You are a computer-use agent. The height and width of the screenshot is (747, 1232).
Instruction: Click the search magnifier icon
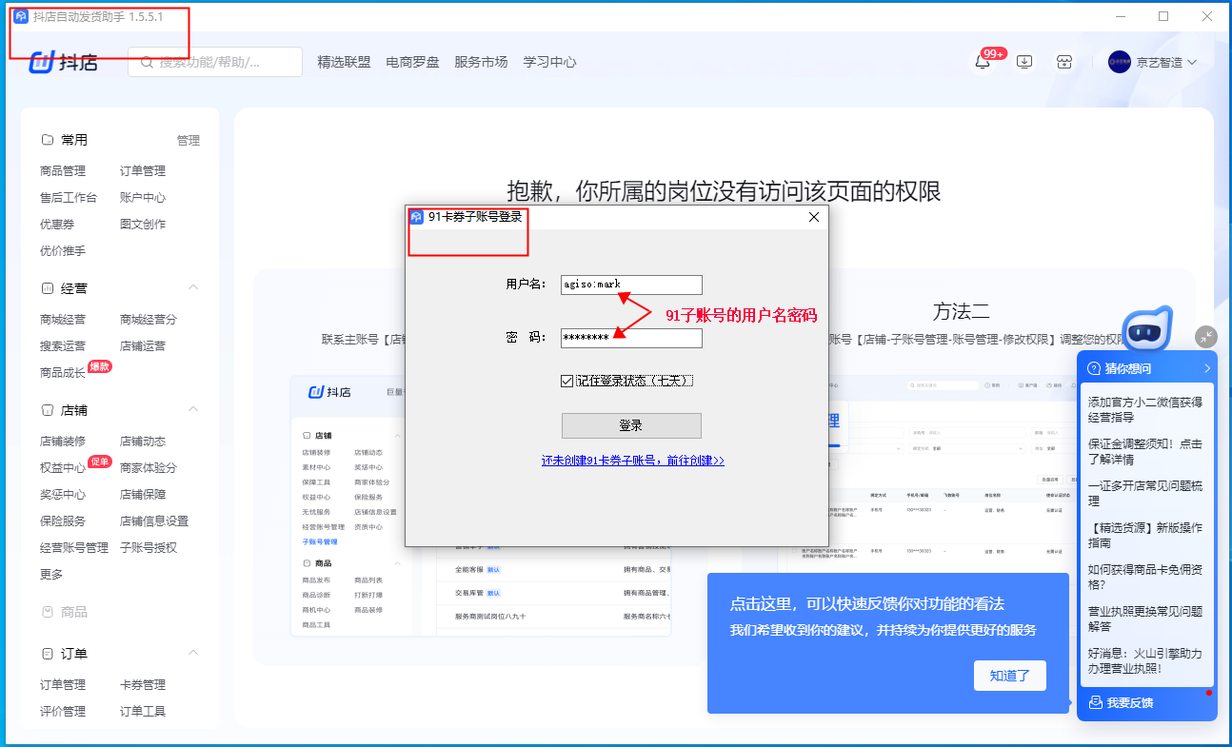pyautogui.click(x=148, y=63)
